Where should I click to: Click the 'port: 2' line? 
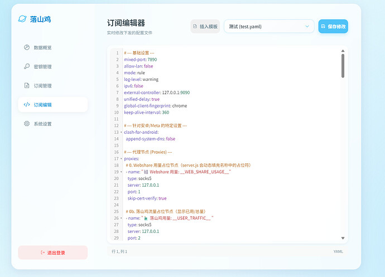(x=134, y=238)
